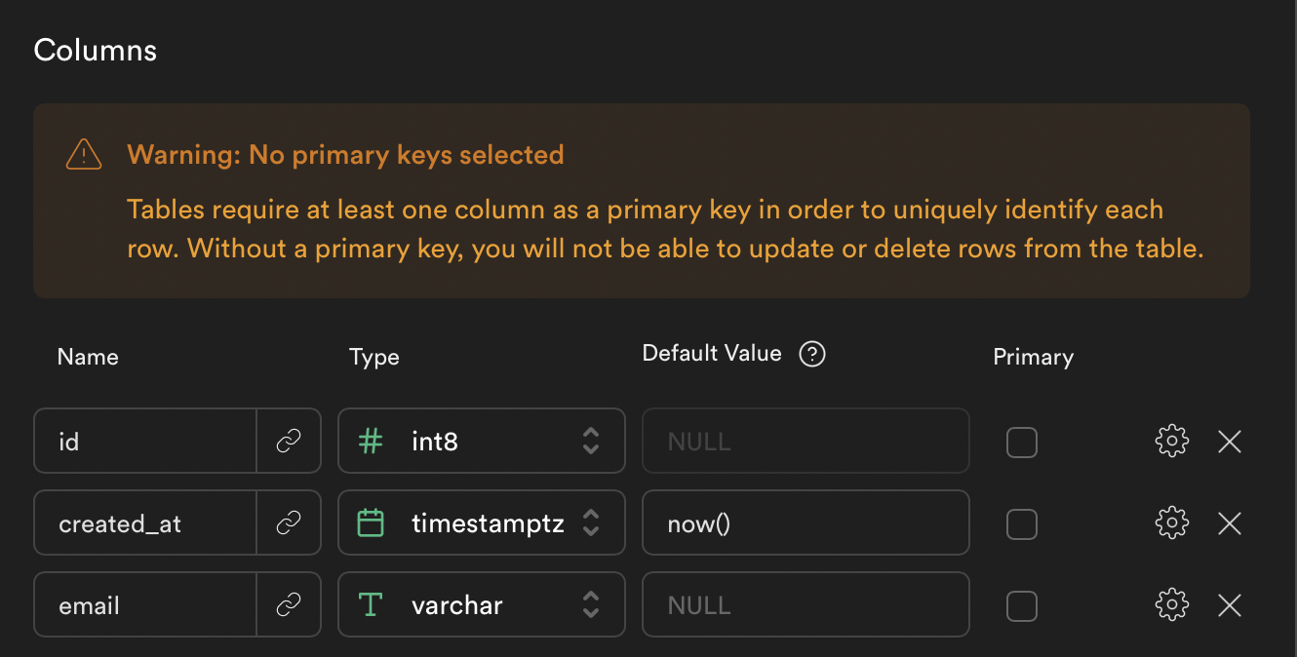The height and width of the screenshot is (657, 1297).
Task: Open the foreign key link icon for email
Action: [x=289, y=604]
